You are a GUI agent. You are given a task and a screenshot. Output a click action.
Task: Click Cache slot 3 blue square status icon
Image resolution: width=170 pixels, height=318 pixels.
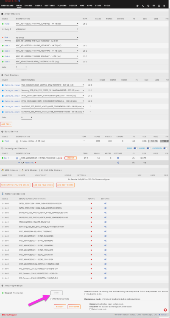3,96
